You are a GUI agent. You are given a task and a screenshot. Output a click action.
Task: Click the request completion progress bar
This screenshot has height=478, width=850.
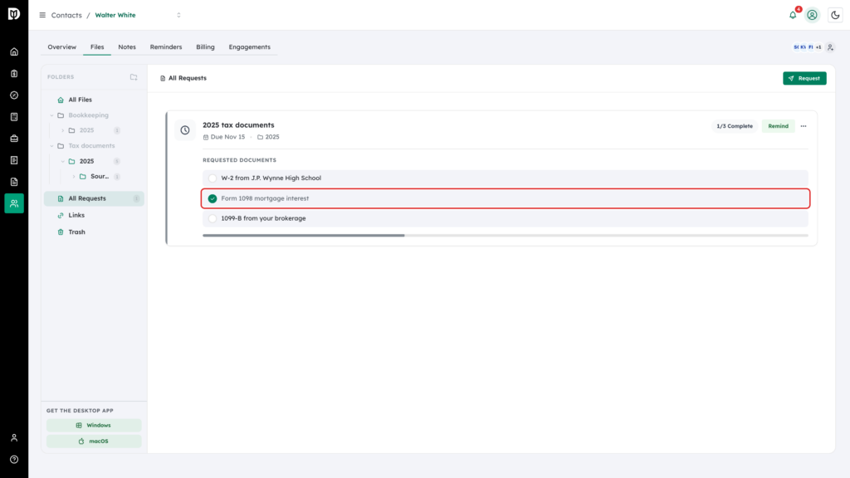click(506, 235)
